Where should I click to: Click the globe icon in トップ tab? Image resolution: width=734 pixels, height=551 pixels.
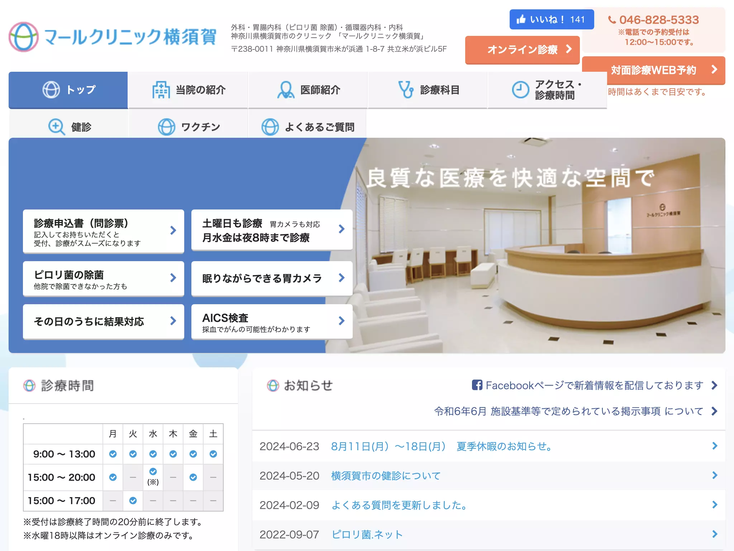click(x=51, y=90)
